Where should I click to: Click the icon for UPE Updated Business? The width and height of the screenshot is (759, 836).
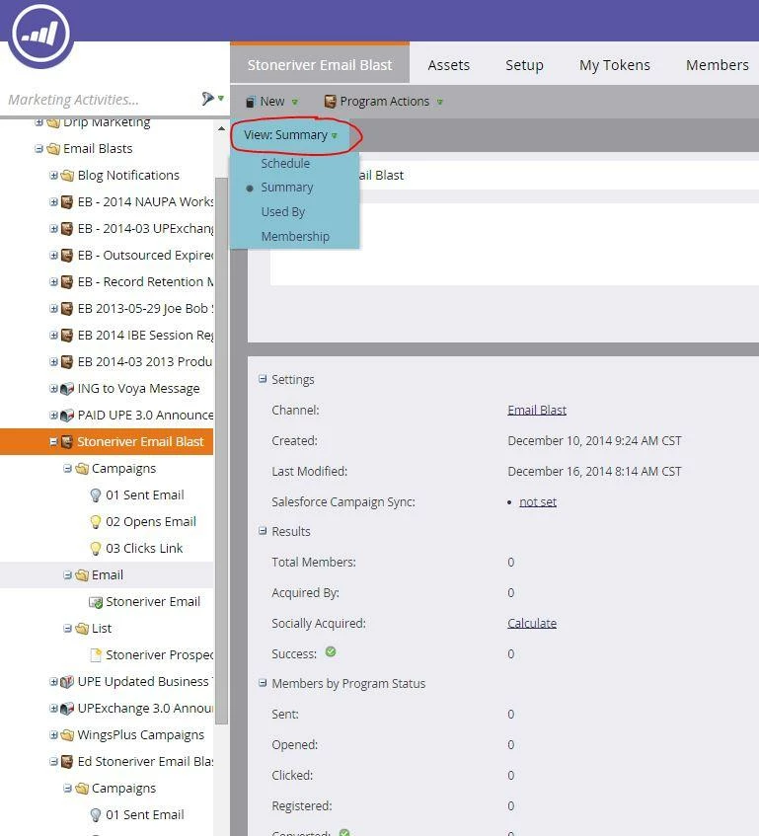click(x=67, y=682)
